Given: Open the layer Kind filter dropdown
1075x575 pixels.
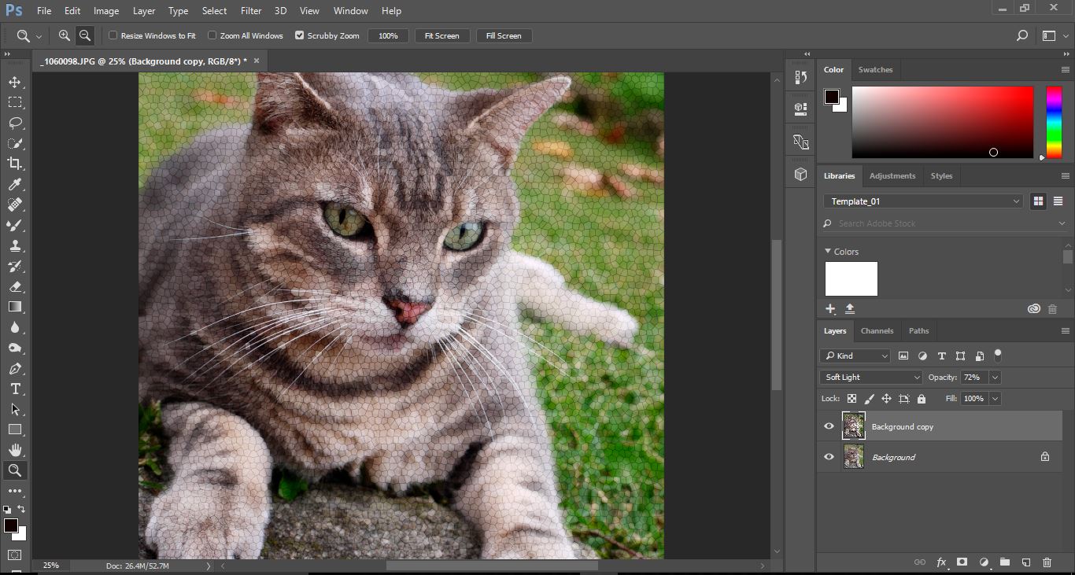Looking at the screenshot, I should (x=855, y=356).
